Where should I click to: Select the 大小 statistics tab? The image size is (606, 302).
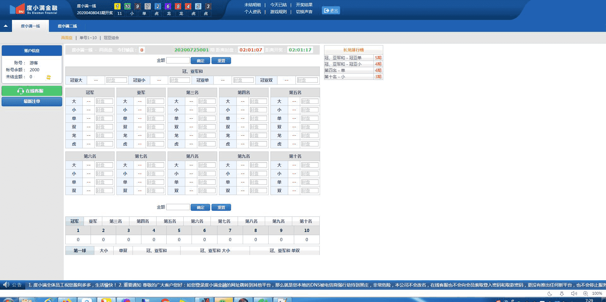(x=104, y=251)
